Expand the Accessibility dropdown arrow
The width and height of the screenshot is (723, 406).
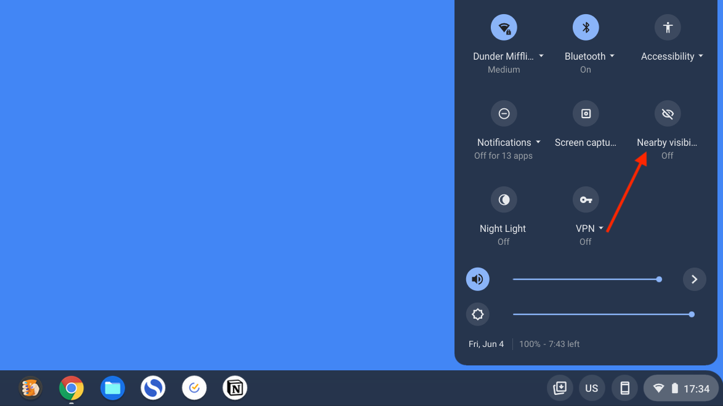point(700,56)
